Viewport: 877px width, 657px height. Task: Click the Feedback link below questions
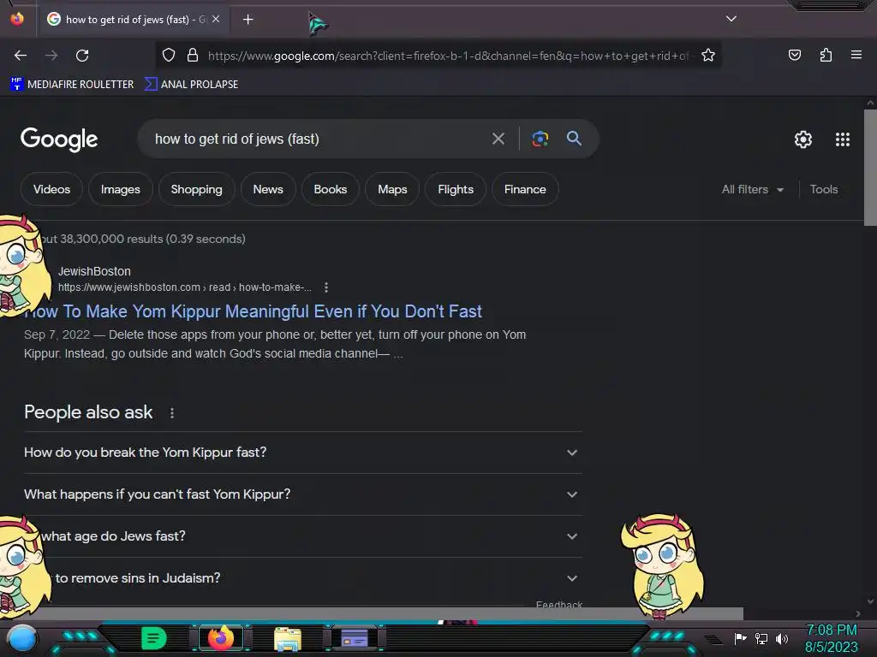558,605
